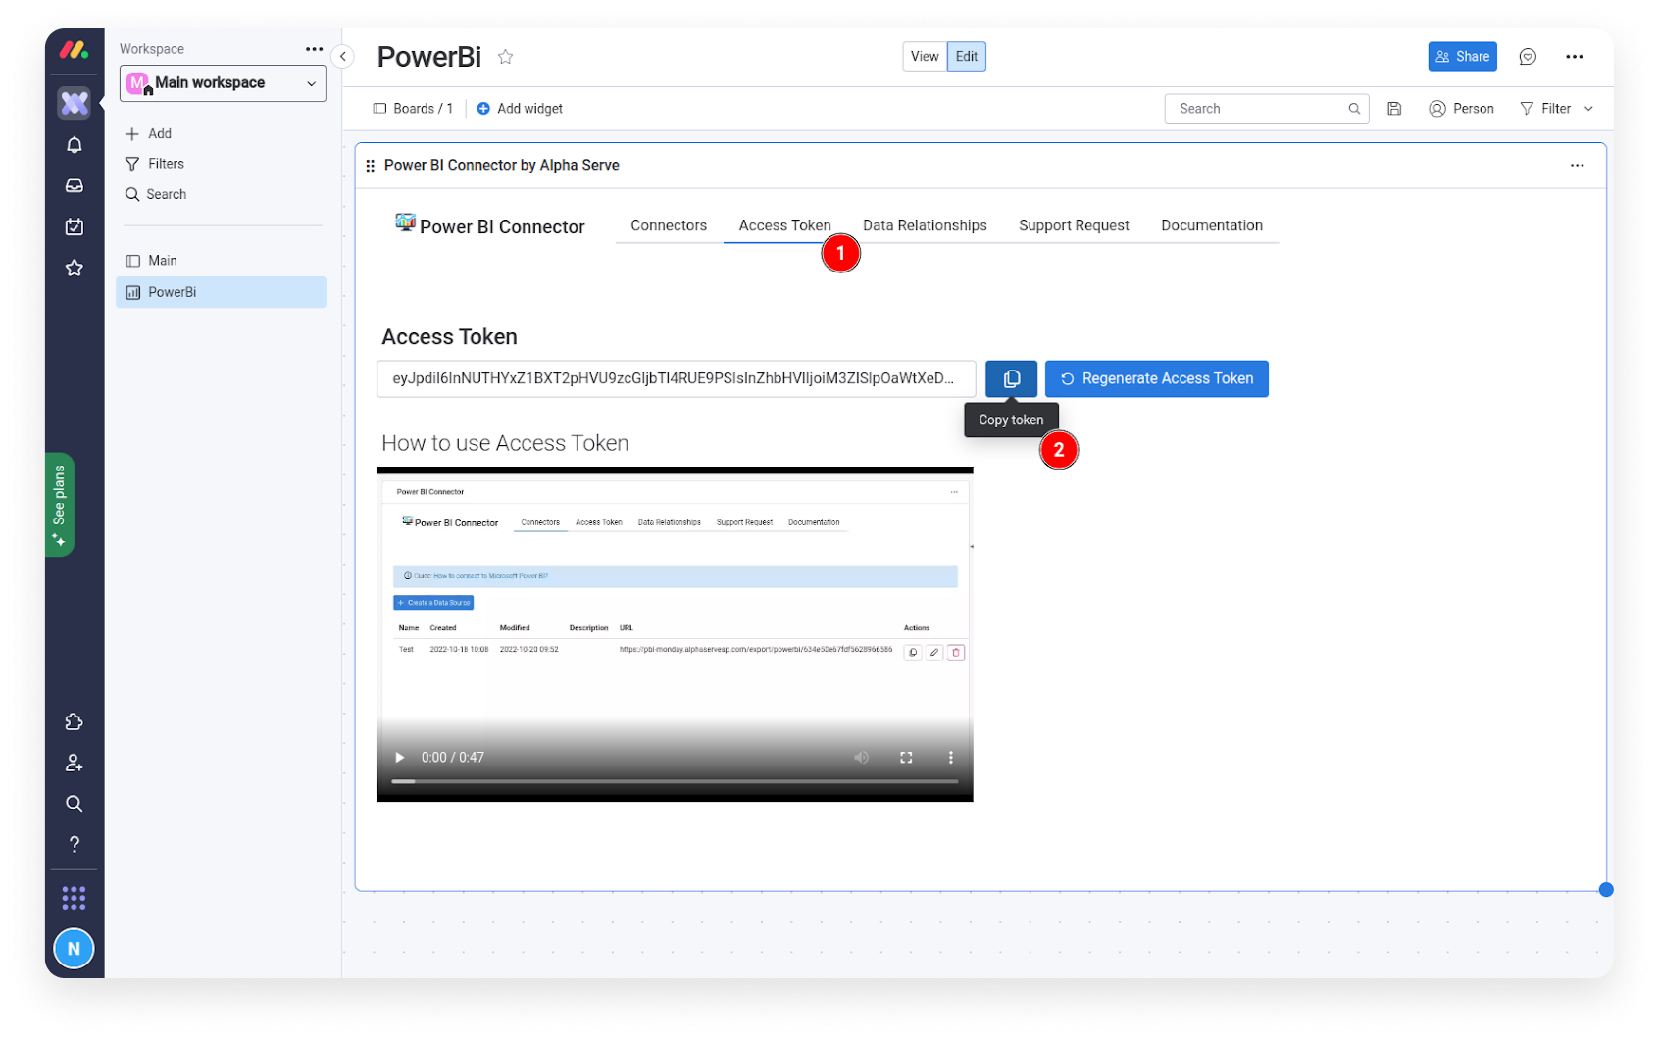Open Favorites star in sidebar
Viewport: 1658px width, 1038px height.
74,268
